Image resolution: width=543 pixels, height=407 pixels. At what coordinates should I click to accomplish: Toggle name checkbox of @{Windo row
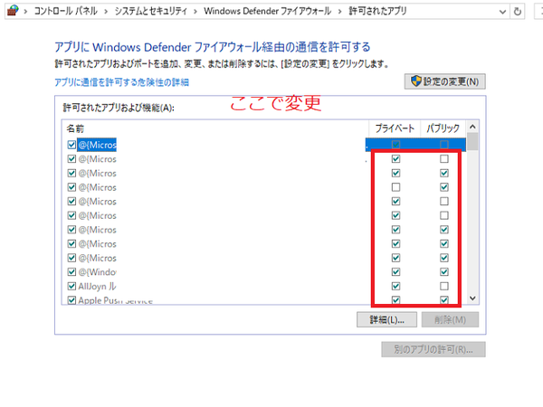coord(71,272)
